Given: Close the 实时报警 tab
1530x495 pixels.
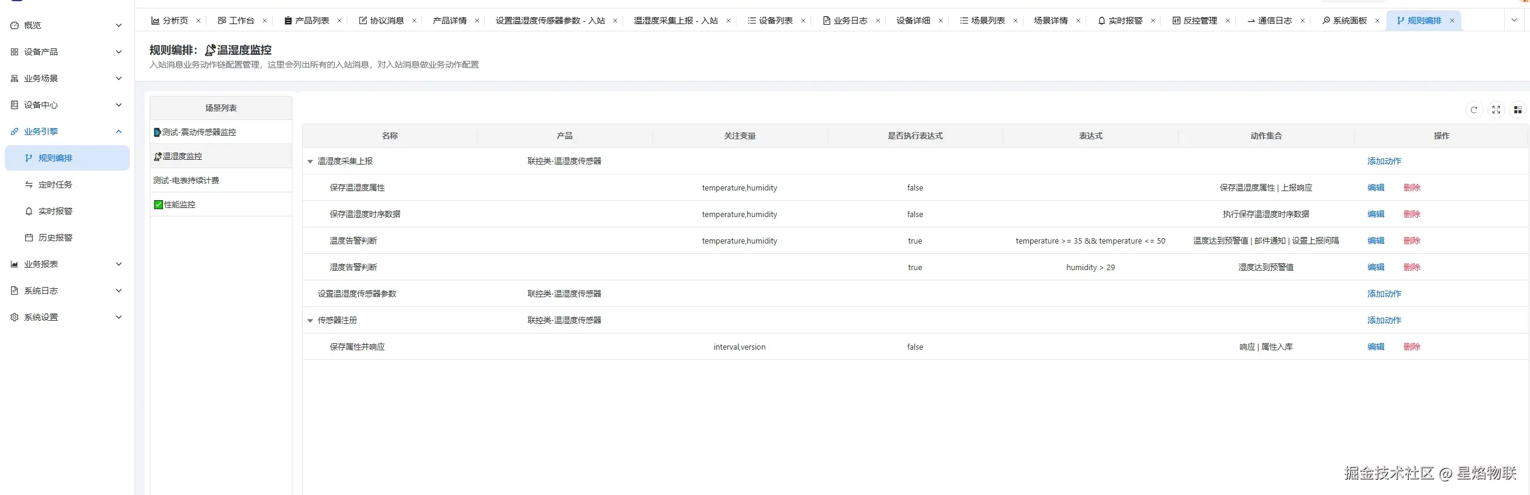Looking at the screenshot, I should [1153, 20].
